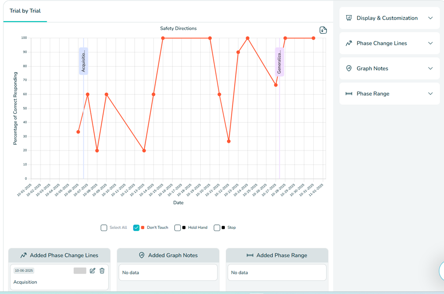Uncheck the Don't Touch series checkbox
The height and width of the screenshot is (294, 444).
click(136, 228)
